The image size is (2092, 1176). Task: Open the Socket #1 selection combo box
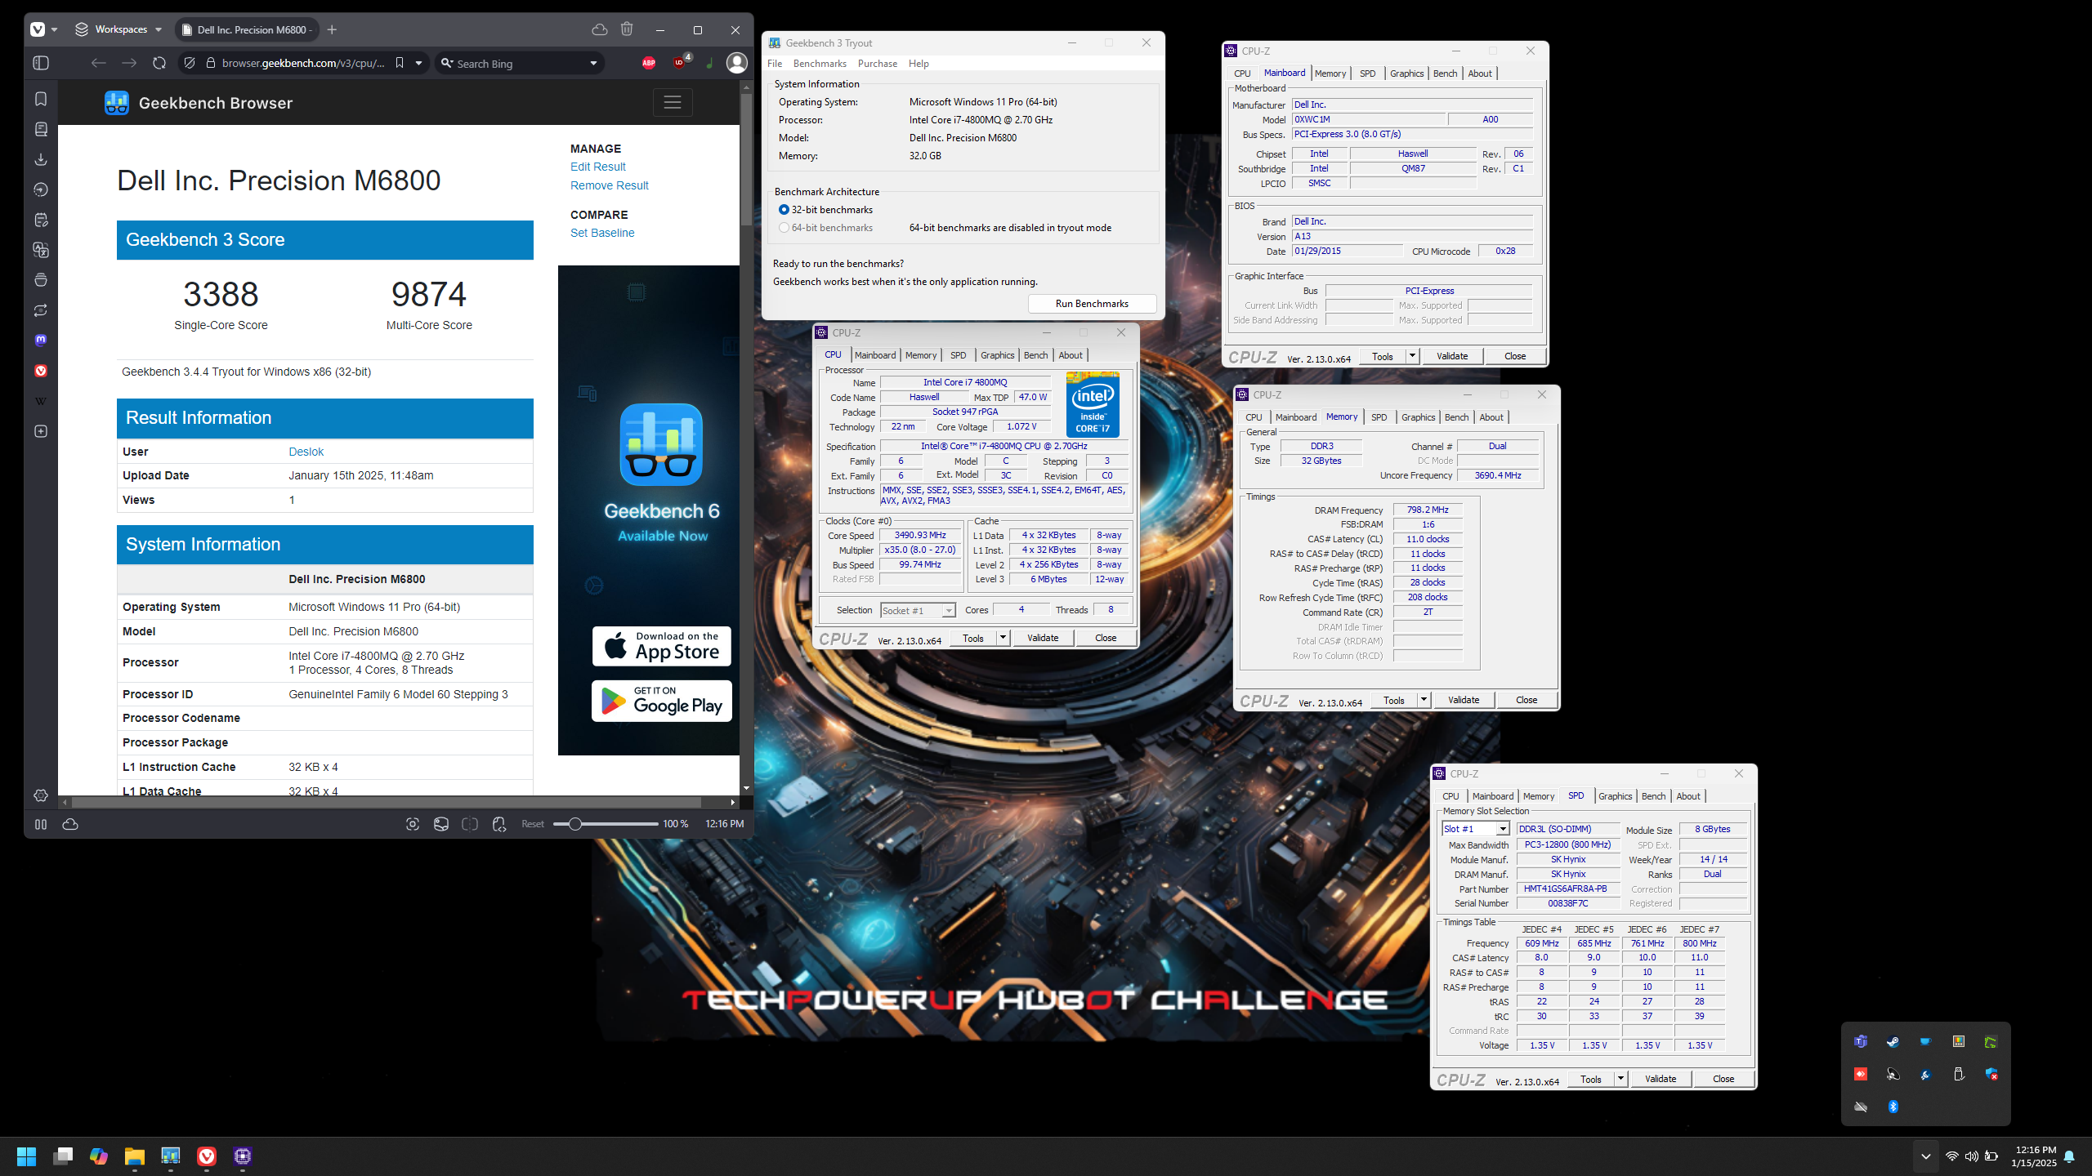918,610
